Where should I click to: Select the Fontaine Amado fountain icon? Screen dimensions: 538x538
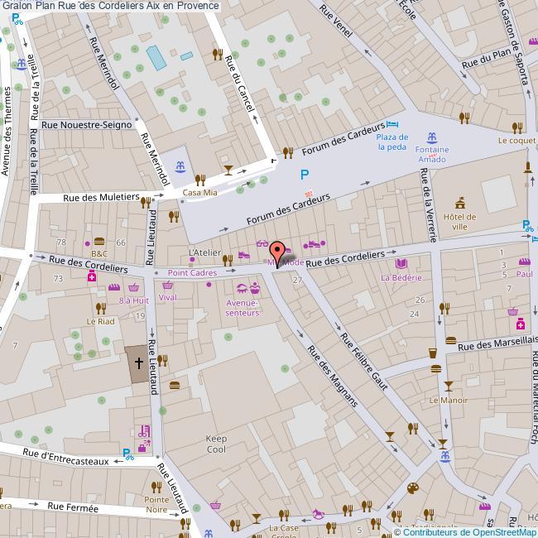coord(432,137)
